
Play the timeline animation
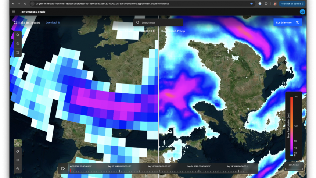pos(63,168)
